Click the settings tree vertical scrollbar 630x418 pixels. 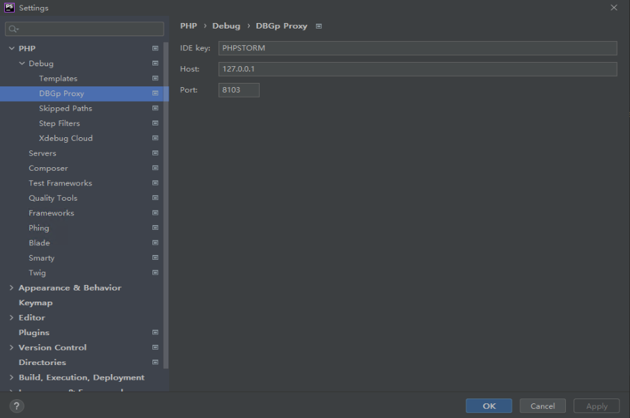(166, 205)
